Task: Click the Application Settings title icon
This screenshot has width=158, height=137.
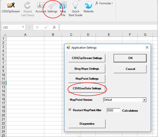Action: (68, 48)
